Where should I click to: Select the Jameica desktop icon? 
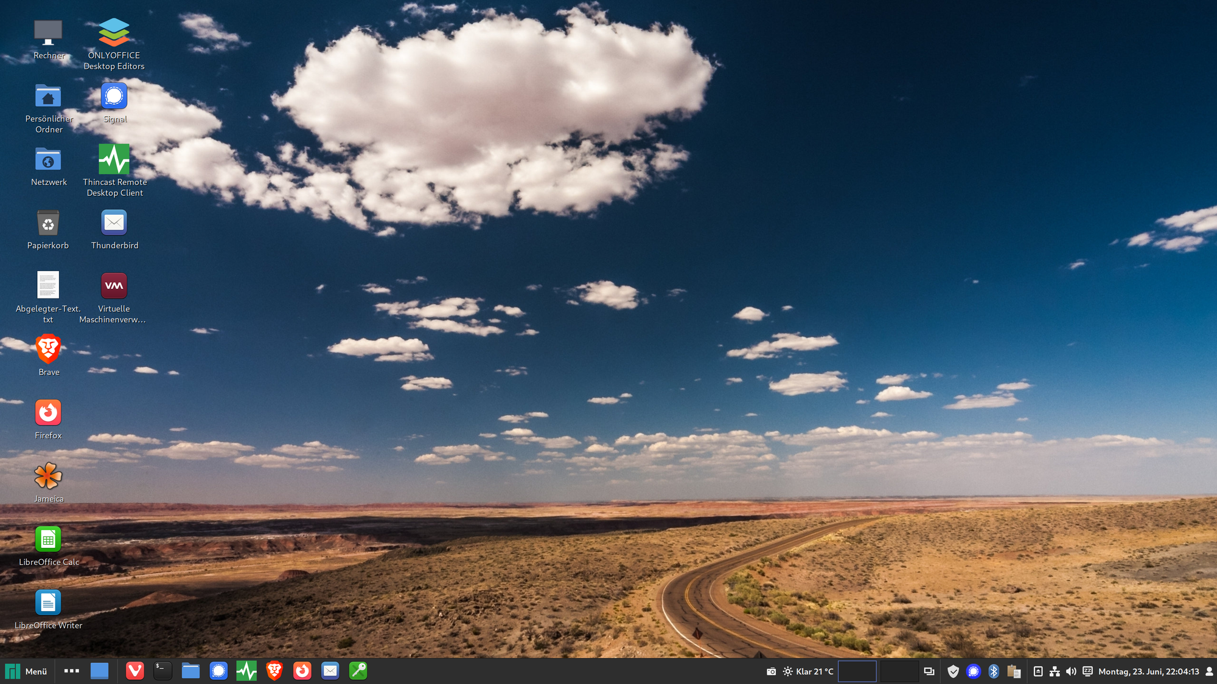[x=48, y=476]
